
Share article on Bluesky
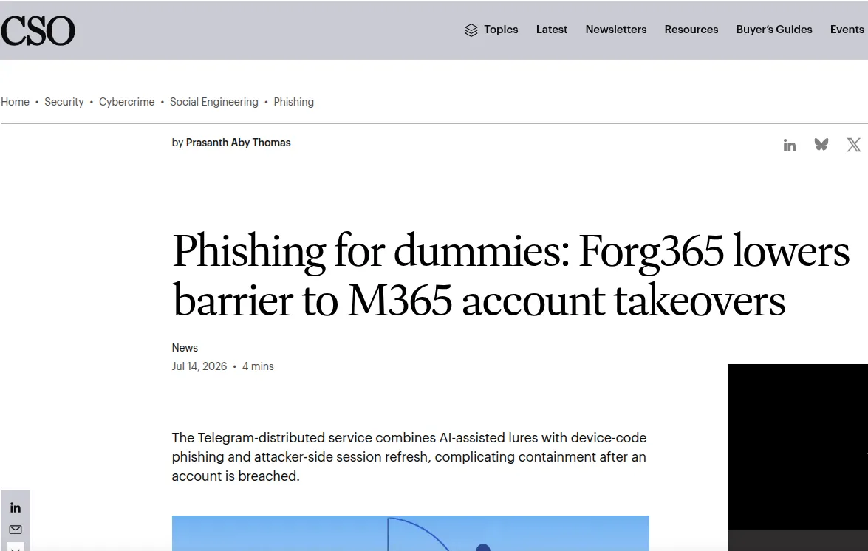coord(821,144)
